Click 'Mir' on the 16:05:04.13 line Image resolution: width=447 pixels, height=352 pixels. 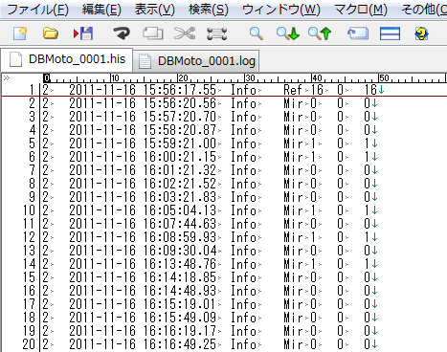point(293,210)
